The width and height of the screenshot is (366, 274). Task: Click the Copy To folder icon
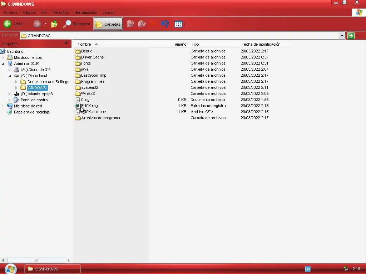click(x=142, y=24)
